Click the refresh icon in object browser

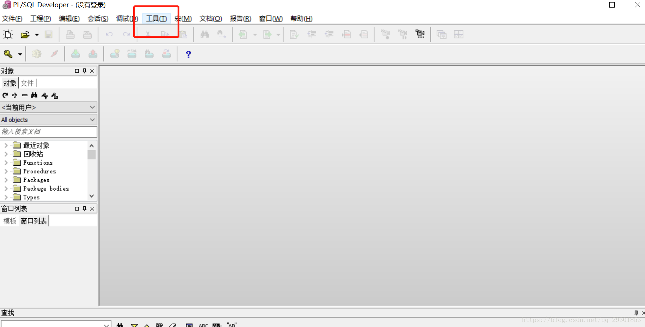pyautogui.click(x=5, y=95)
